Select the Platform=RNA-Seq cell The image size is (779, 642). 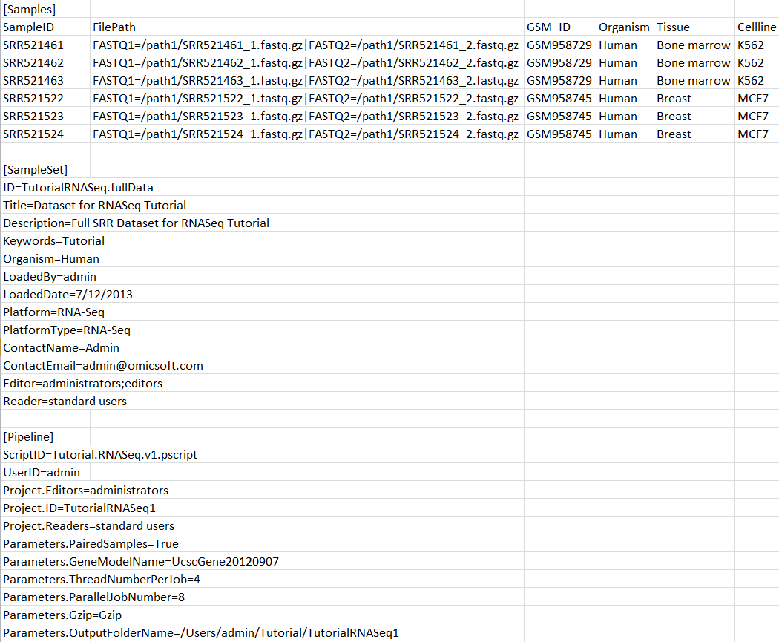point(53,312)
